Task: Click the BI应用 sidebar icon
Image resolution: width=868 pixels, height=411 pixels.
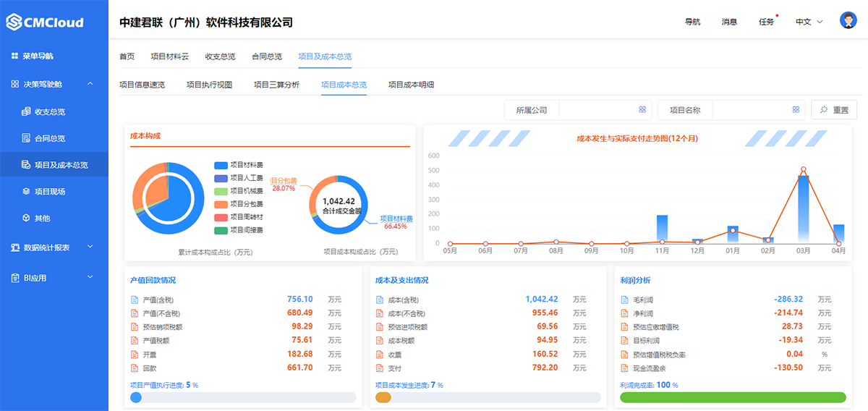Action: click(x=14, y=278)
